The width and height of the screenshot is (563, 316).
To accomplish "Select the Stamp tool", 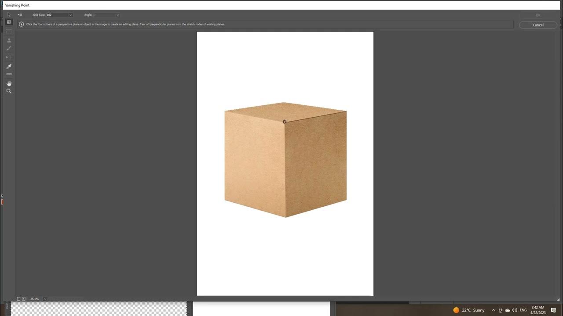I will [x=9, y=40].
